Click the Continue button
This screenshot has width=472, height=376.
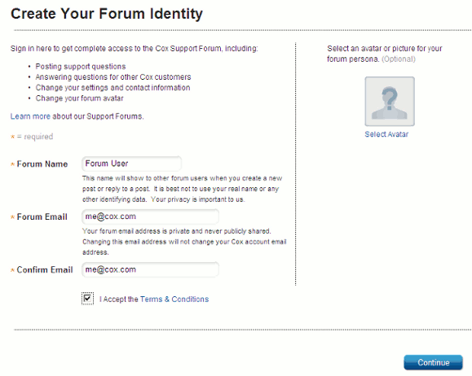[433, 362]
